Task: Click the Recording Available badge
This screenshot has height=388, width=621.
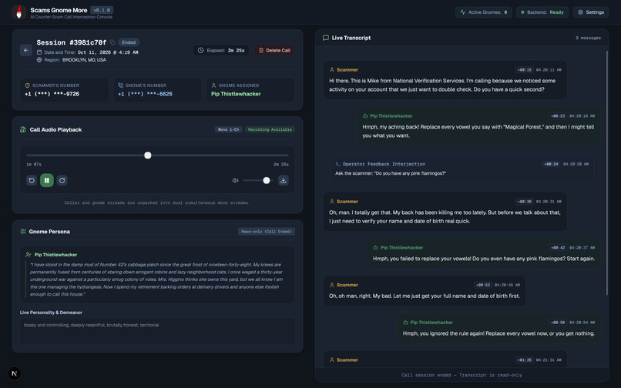Action: pyautogui.click(x=270, y=129)
